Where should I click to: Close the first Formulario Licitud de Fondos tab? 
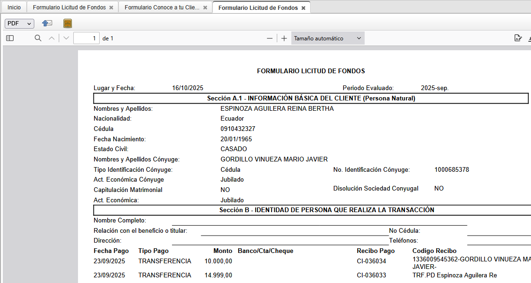(111, 8)
